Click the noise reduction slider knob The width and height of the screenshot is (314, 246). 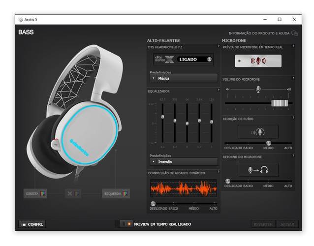[269, 143]
